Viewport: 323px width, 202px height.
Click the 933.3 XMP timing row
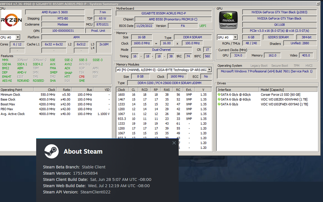[x=164, y=119]
